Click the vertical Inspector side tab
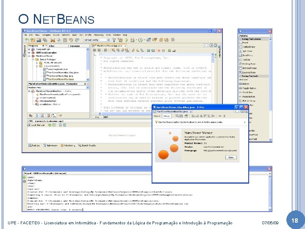 pos(25,50)
